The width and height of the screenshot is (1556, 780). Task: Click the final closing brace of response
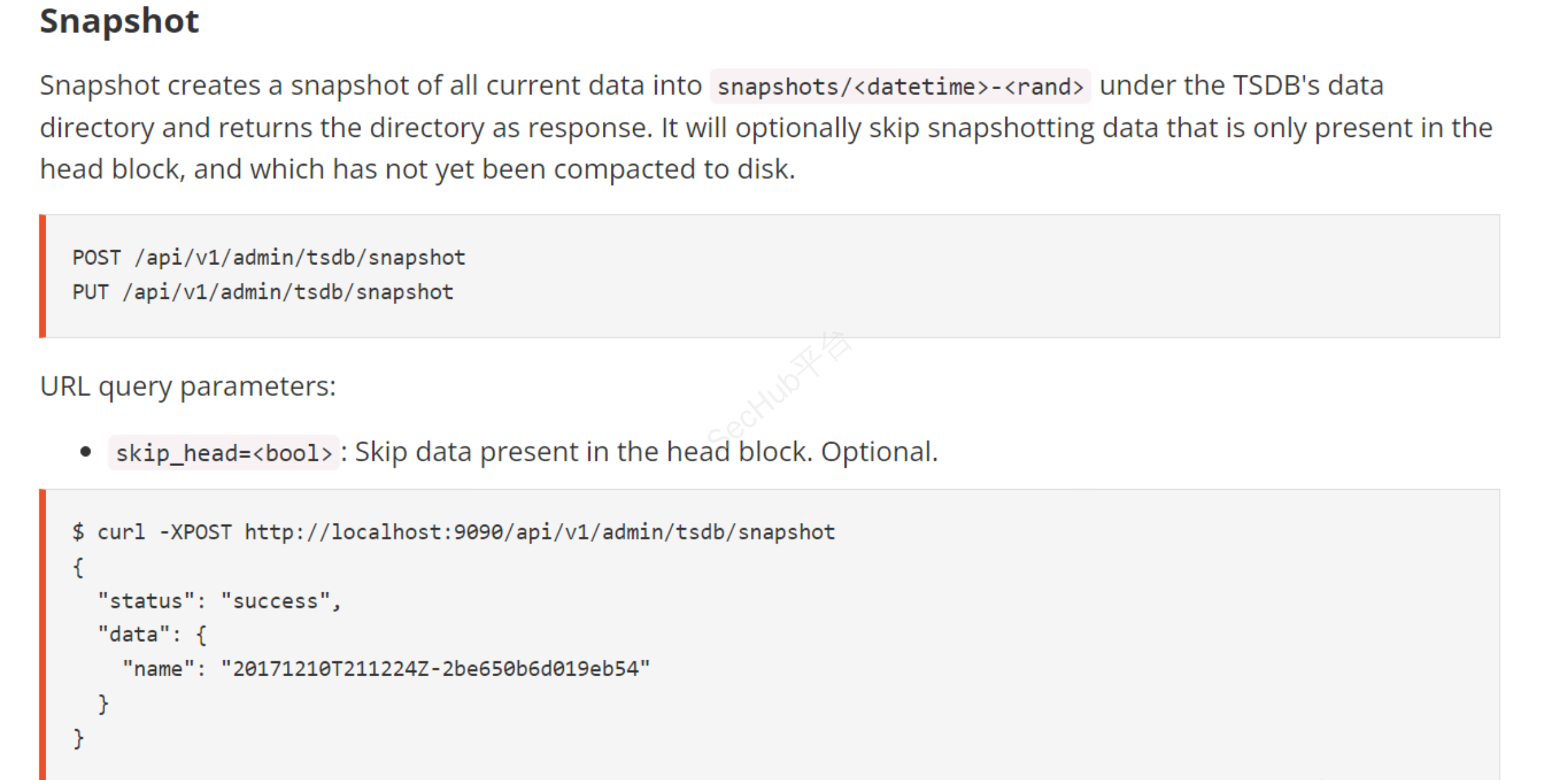(x=79, y=738)
